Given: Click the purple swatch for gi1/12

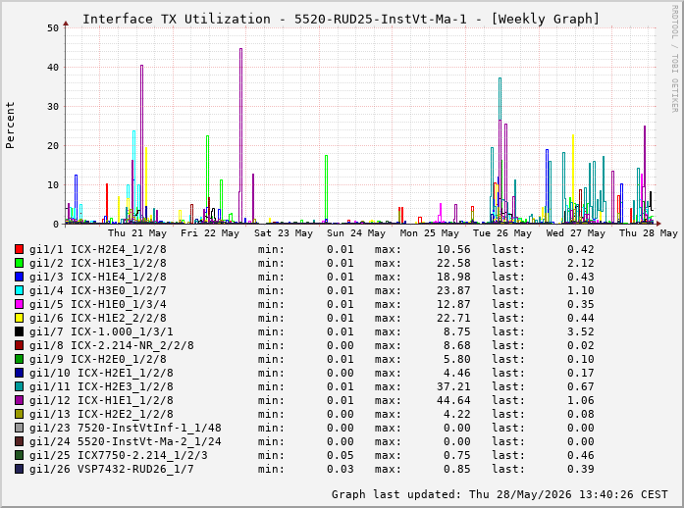Looking at the screenshot, I should [19, 400].
